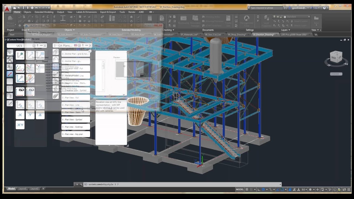354x199 pixels.
Task: Open the Help question mark in title bar
Action: tap(324, 8)
